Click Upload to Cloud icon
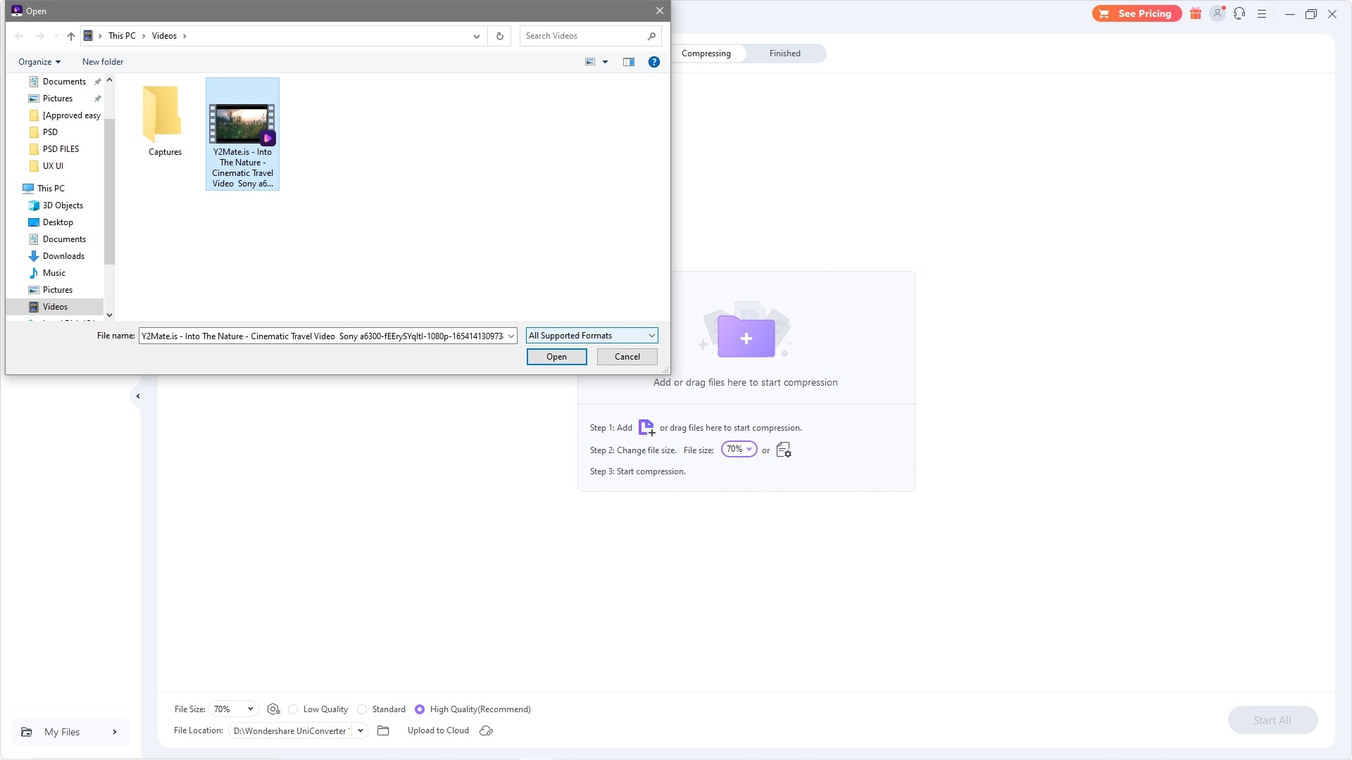1352x760 pixels. point(486,730)
